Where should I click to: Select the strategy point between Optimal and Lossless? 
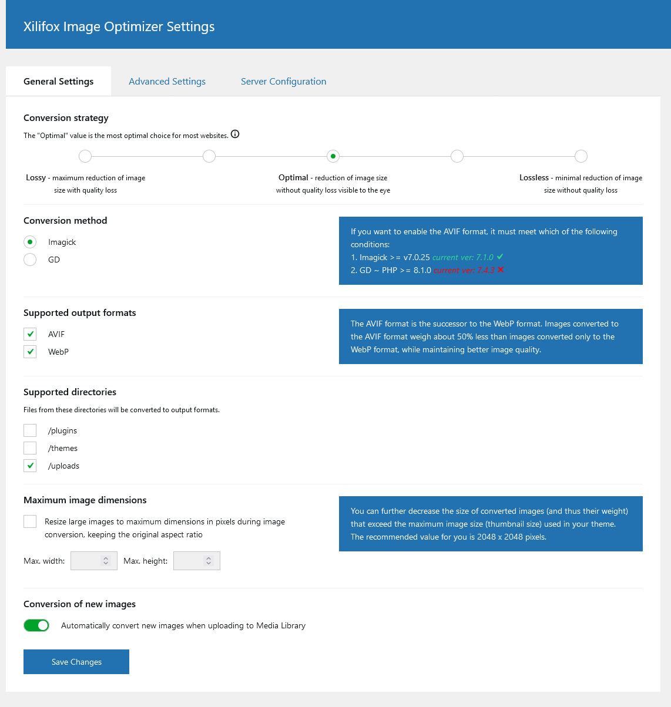pyautogui.click(x=457, y=156)
